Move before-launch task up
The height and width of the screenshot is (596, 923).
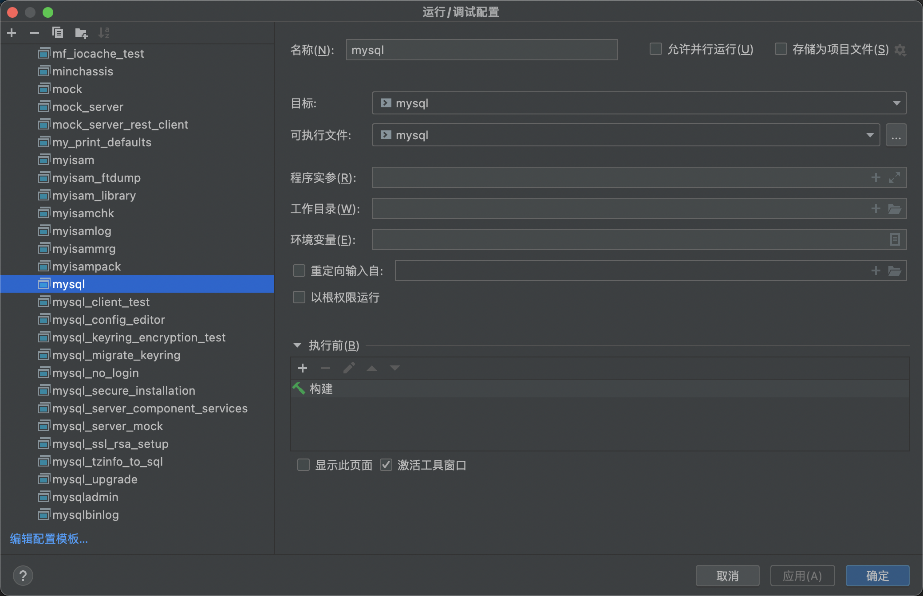[x=372, y=368]
